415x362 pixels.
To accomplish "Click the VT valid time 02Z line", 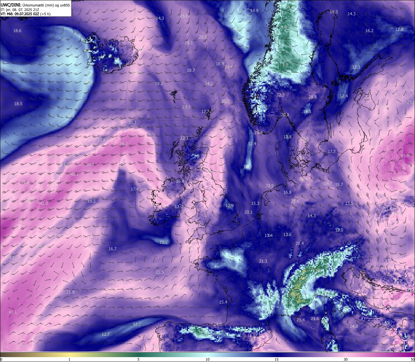I will pos(26,14).
